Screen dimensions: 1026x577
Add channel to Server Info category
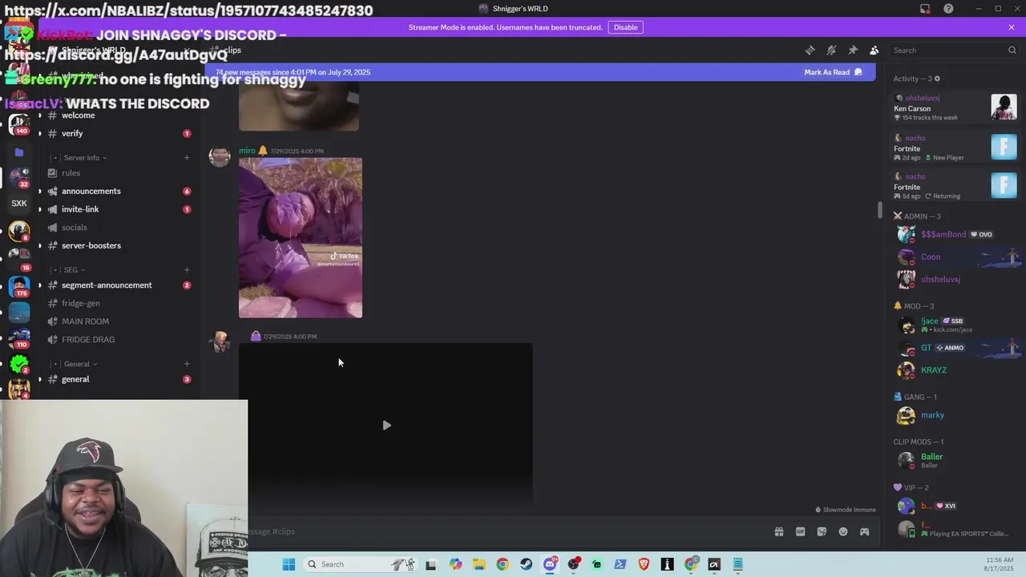coord(187,158)
